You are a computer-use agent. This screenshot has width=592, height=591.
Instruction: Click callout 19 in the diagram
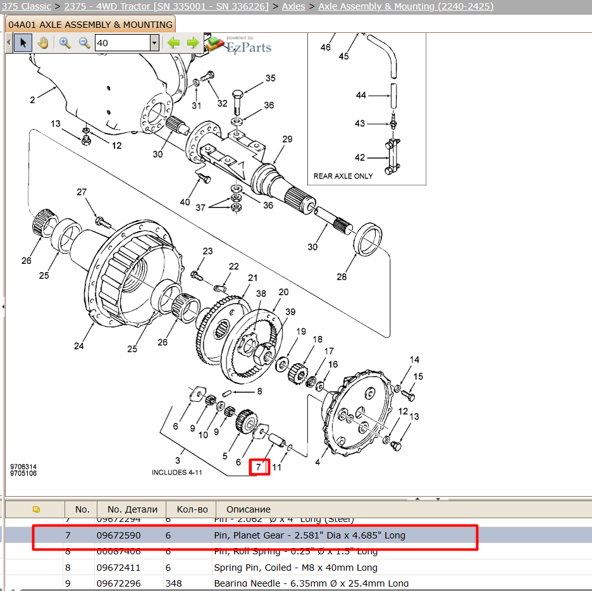(301, 332)
